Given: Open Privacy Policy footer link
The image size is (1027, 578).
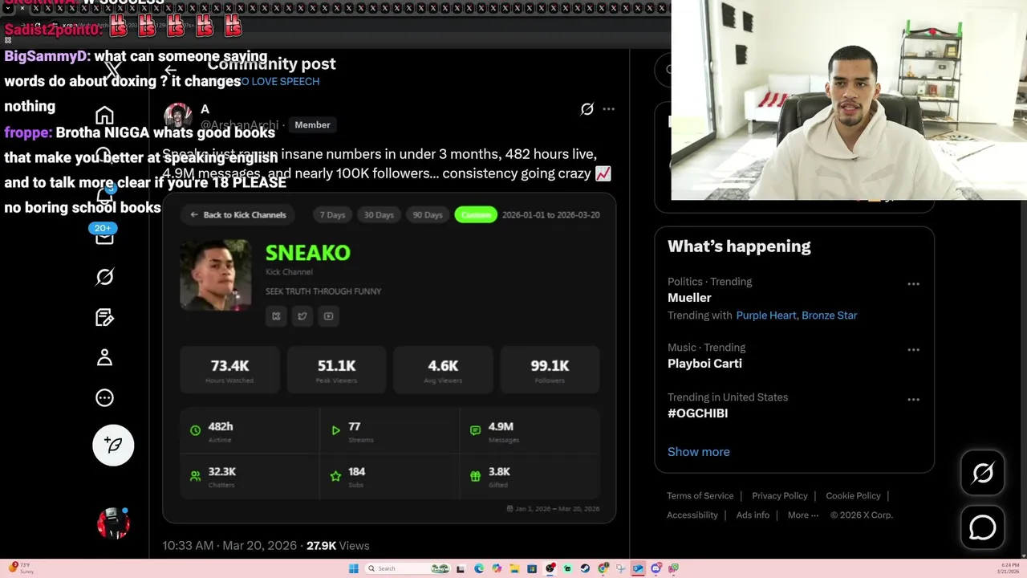Looking at the screenshot, I should (x=780, y=496).
